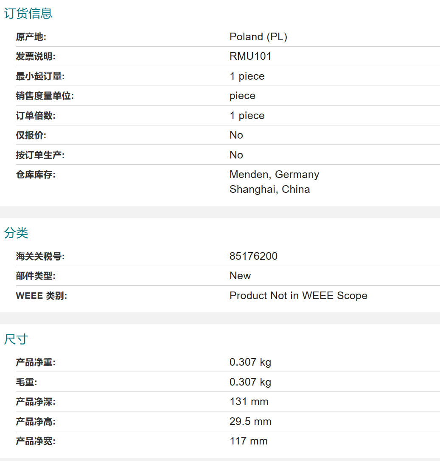The image size is (440, 461).
Task: Select the 销售度量单位 piece value
Action: pos(242,96)
